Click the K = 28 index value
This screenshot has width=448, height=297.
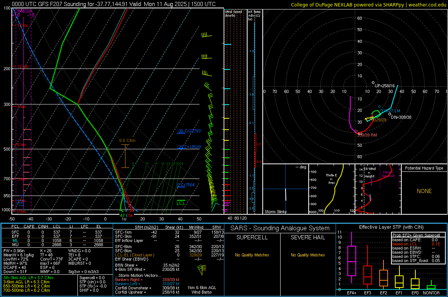tap(46, 251)
